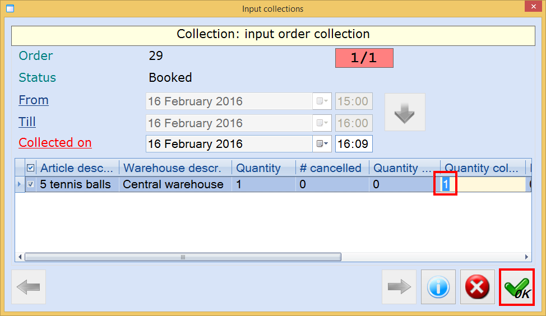This screenshot has width=546, height=316.
Task: Go to previous collection with left arrow
Action: [x=29, y=287]
